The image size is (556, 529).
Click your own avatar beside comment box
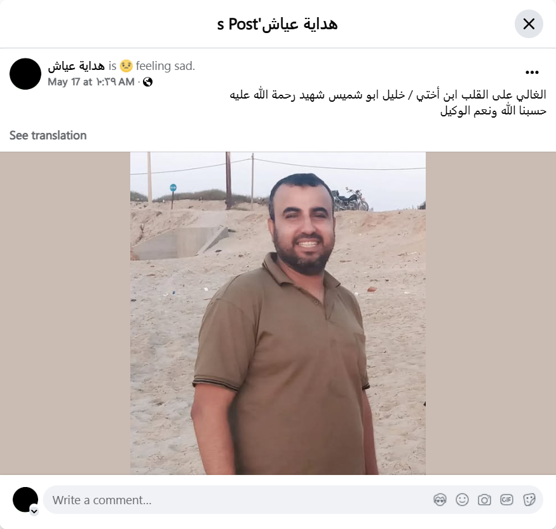click(25, 500)
